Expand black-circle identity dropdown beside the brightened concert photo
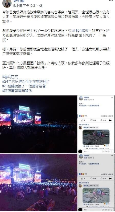 click(111, 179)
